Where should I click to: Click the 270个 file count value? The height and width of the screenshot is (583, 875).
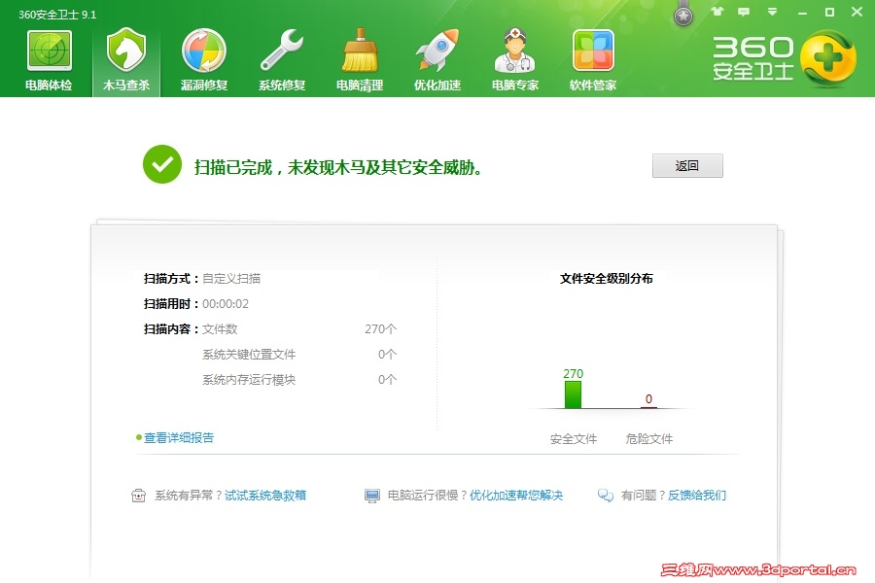(x=380, y=329)
